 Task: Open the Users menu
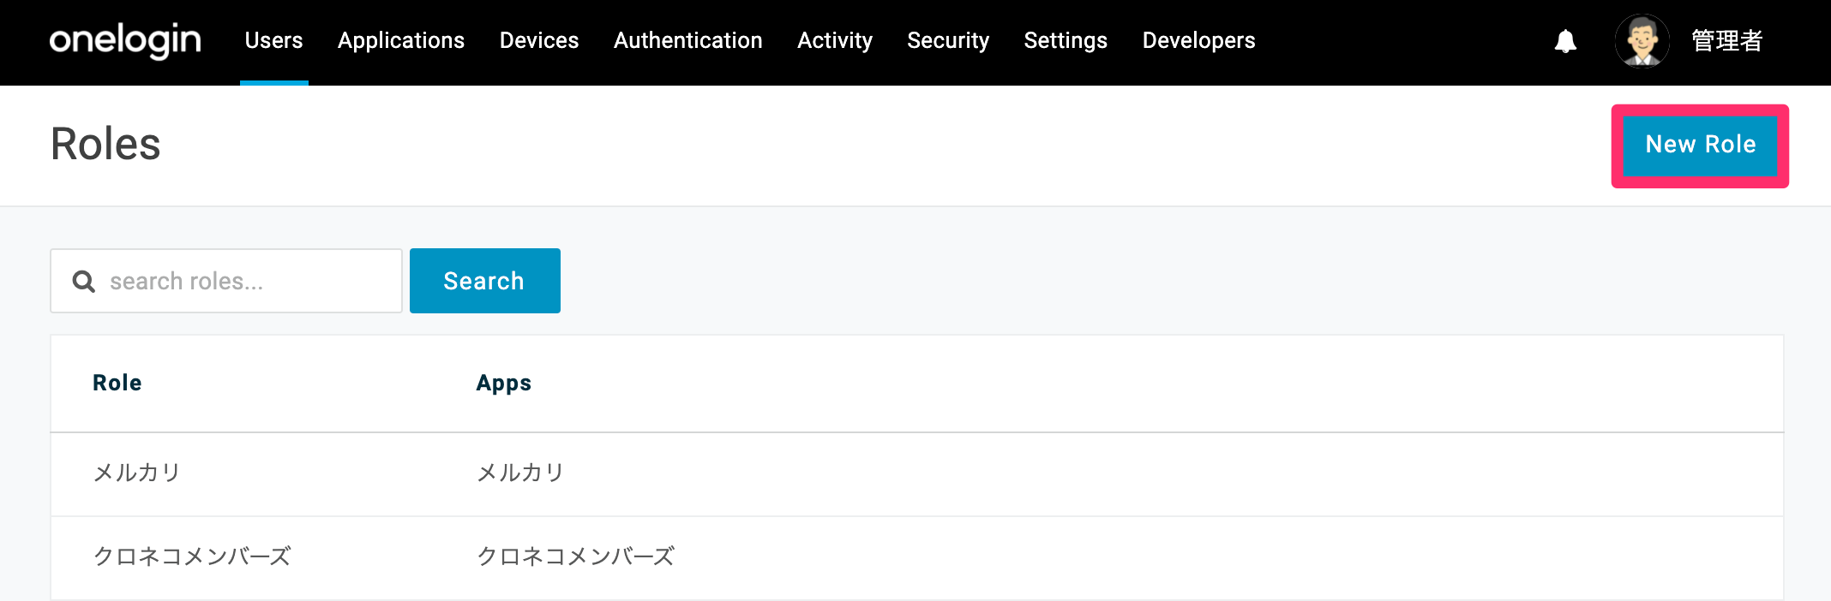coord(273,40)
